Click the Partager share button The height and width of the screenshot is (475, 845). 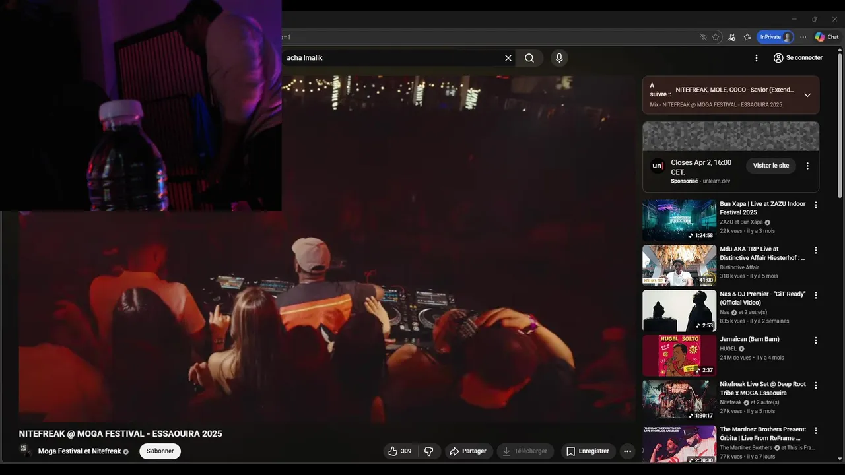(x=468, y=451)
